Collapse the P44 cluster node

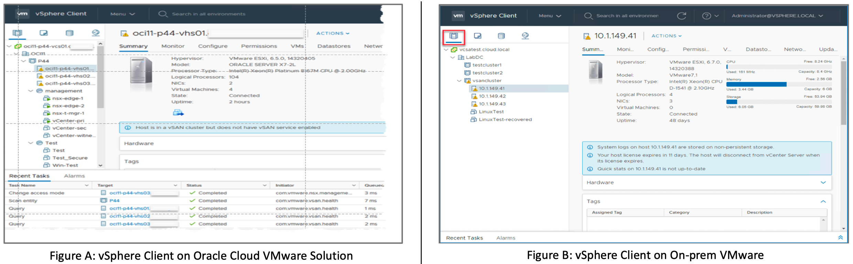coord(23,61)
